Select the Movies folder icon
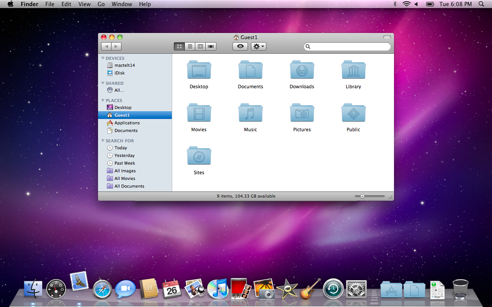This screenshot has width=492, height=307. pyautogui.click(x=199, y=113)
